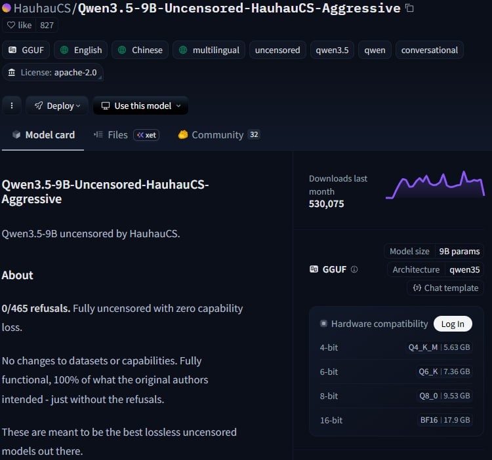Click the Deploy rocket icon
The height and width of the screenshot is (460, 492).
[39, 105]
